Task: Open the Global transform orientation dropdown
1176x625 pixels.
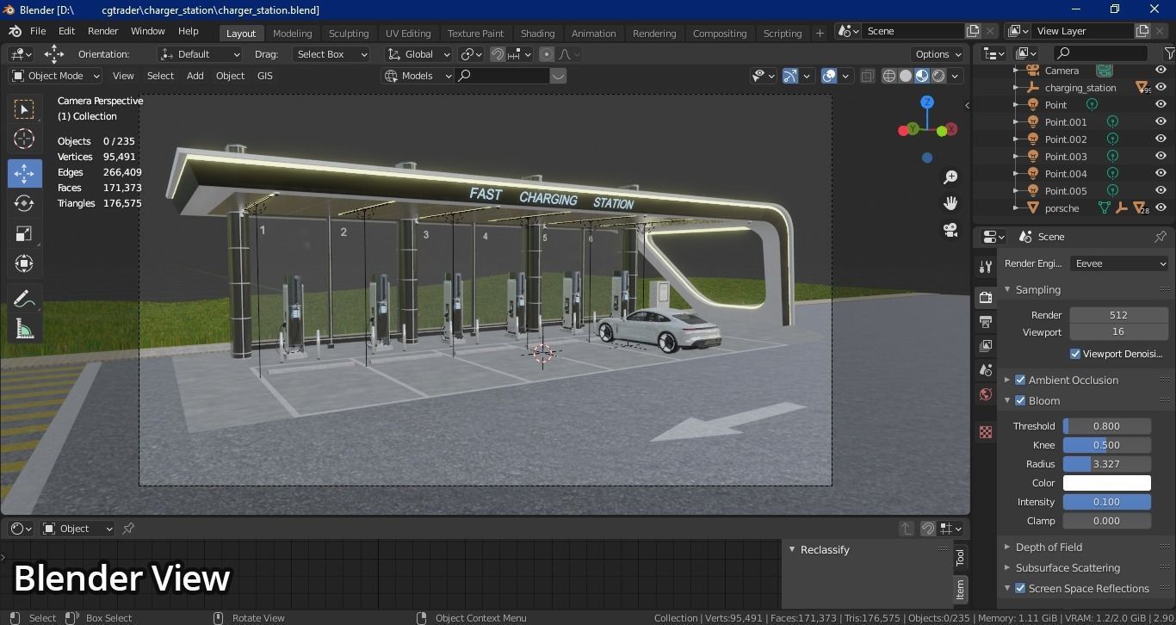Action: tap(418, 54)
